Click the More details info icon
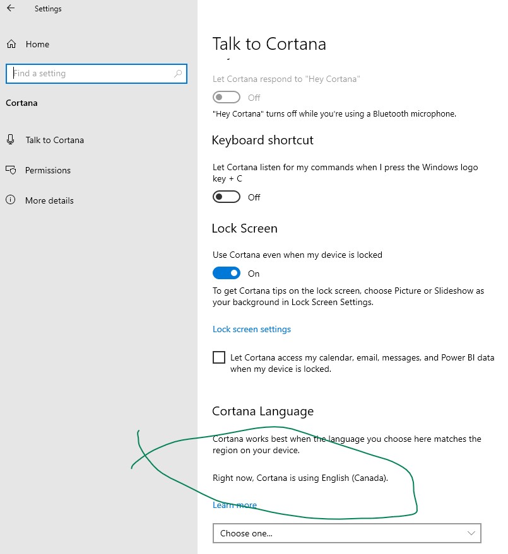This screenshot has height=554, width=508. [11, 200]
